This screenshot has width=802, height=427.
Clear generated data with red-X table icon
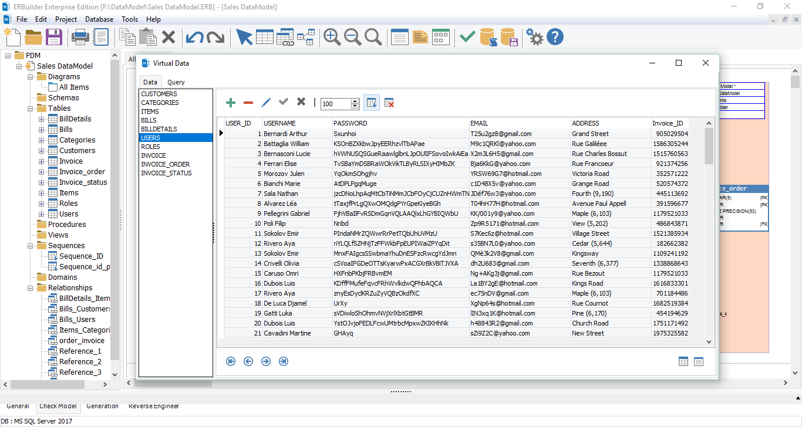tap(389, 103)
